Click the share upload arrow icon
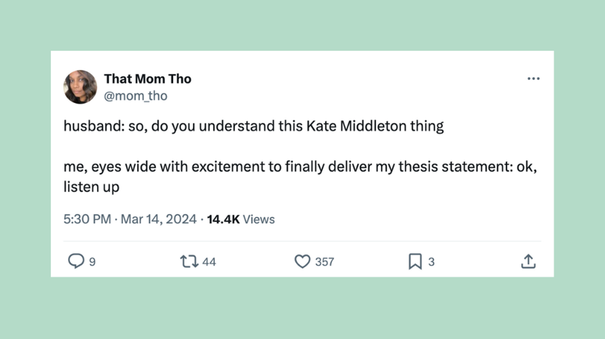Image resolution: width=605 pixels, height=339 pixels. coord(528,261)
